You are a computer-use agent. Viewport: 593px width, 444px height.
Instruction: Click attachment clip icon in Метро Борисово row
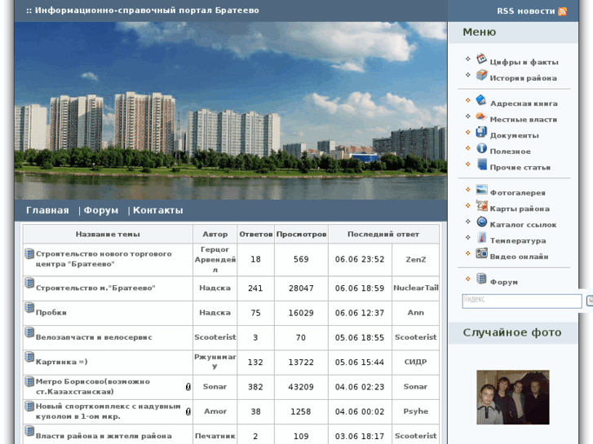188,387
